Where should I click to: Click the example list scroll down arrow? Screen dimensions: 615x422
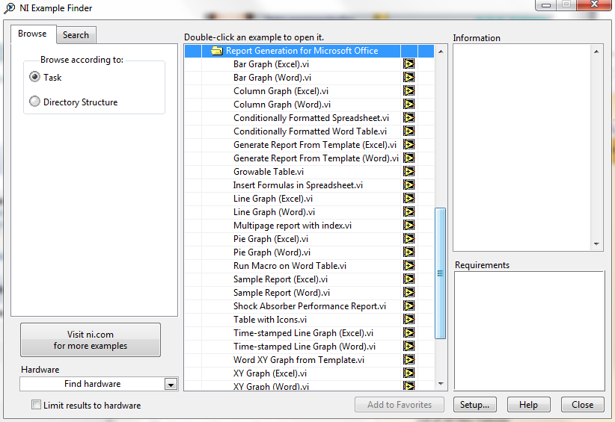click(x=441, y=384)
